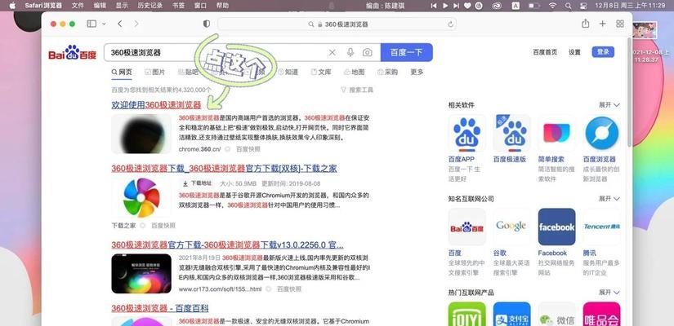Image resolution: width=674 pixels, height=326 pixels.
Task: Go to Baidu logo homepage
Action: point(72,52)
